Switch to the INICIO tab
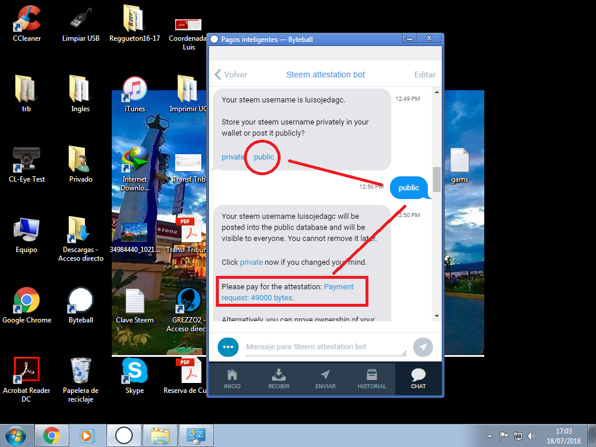Screen dimensions: 596x447 click(x=232, y=379)
